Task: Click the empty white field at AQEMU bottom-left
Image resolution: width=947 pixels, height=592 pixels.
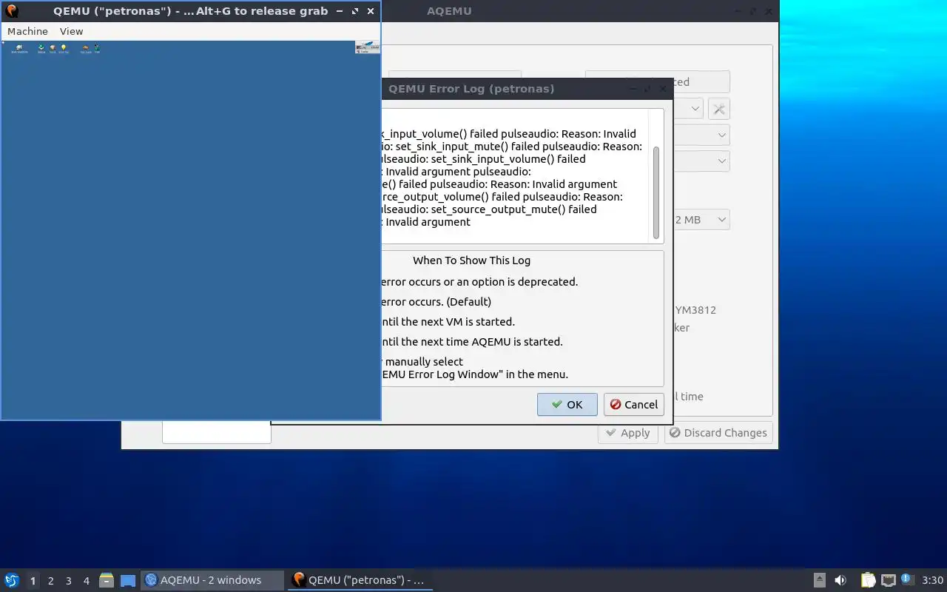Action: [216, 433]
